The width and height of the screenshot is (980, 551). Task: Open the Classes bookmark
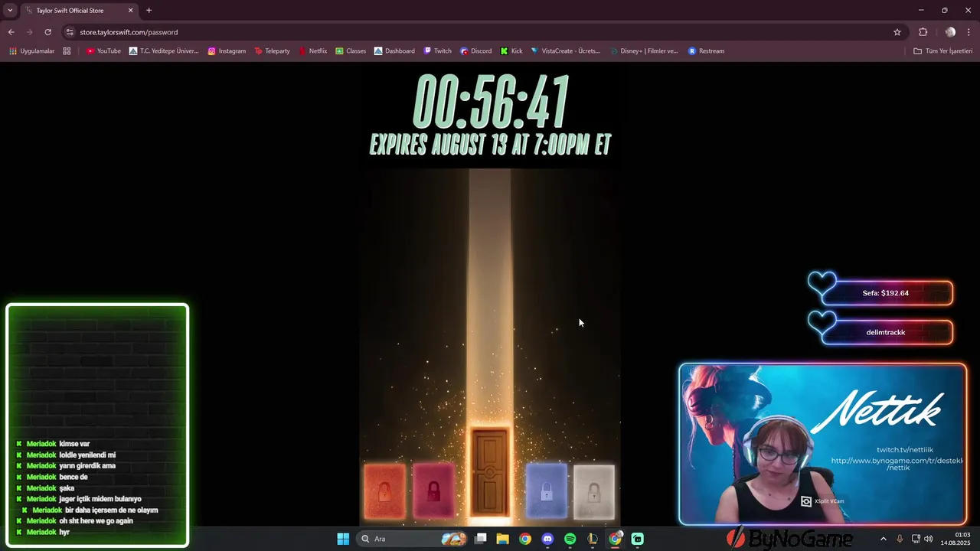click(x=351, y=51)
